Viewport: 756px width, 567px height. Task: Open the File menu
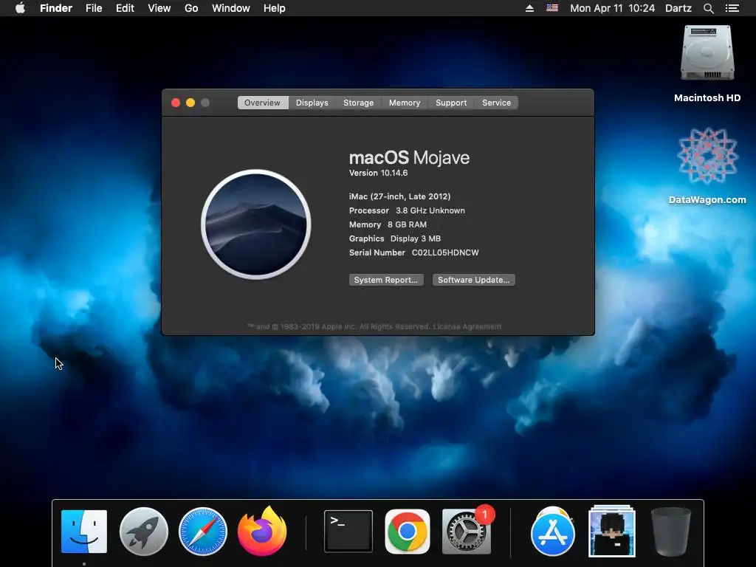94,8
